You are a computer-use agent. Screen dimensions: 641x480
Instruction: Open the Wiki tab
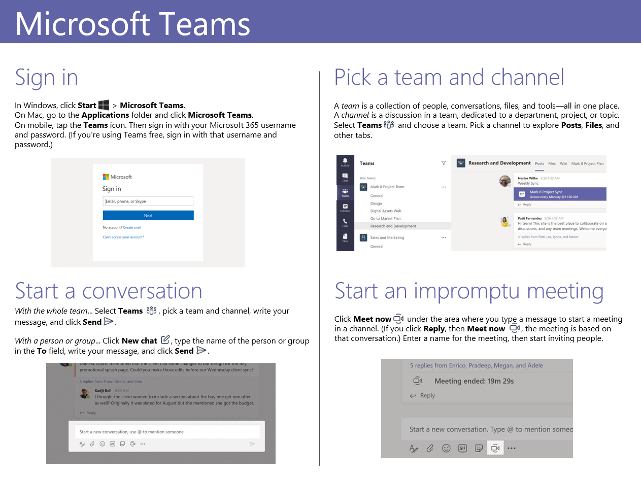(x=564, y=163)
